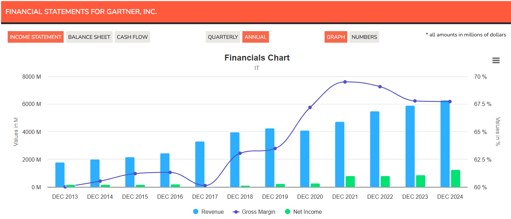The width and height of the screenshot is (511, 219).
Task: Click the DEC 2023 revenue bar
Action: (x=410, y=147)
